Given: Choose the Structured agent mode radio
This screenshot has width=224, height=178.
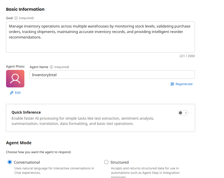Looking at the screenshot, I should click(106, 162).
